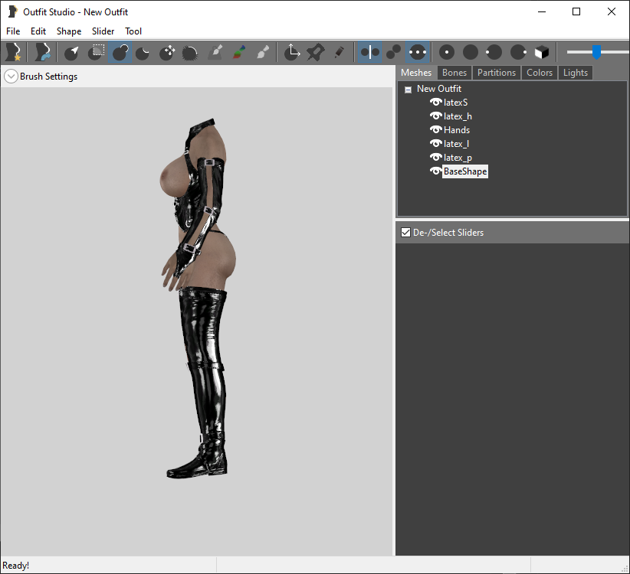Select the BaseShape mesh name
This screenshot has height=574, width=630.
(x=465, y=171)
